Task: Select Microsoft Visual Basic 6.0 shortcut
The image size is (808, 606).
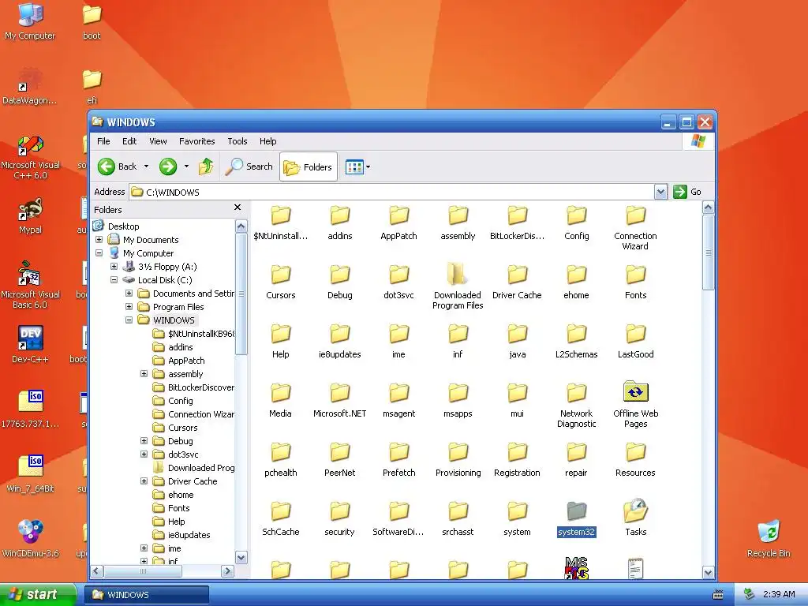Action: coord(30,285)
